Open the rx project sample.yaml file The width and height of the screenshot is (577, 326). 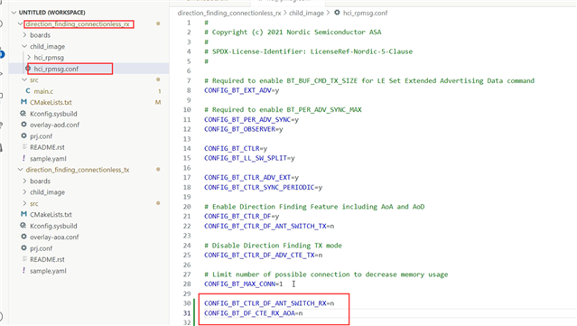[x=48, y=159]
